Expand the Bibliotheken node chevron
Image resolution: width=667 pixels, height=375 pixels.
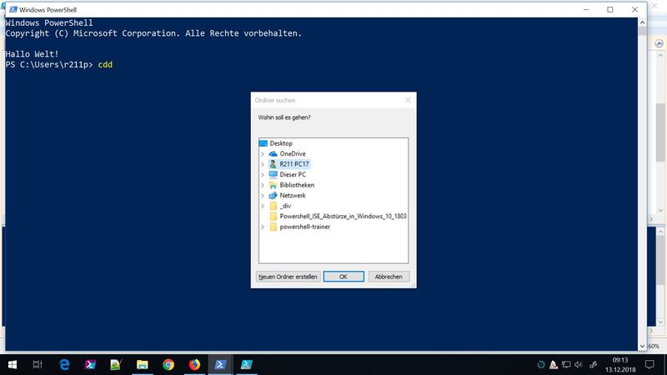[263, 185]
